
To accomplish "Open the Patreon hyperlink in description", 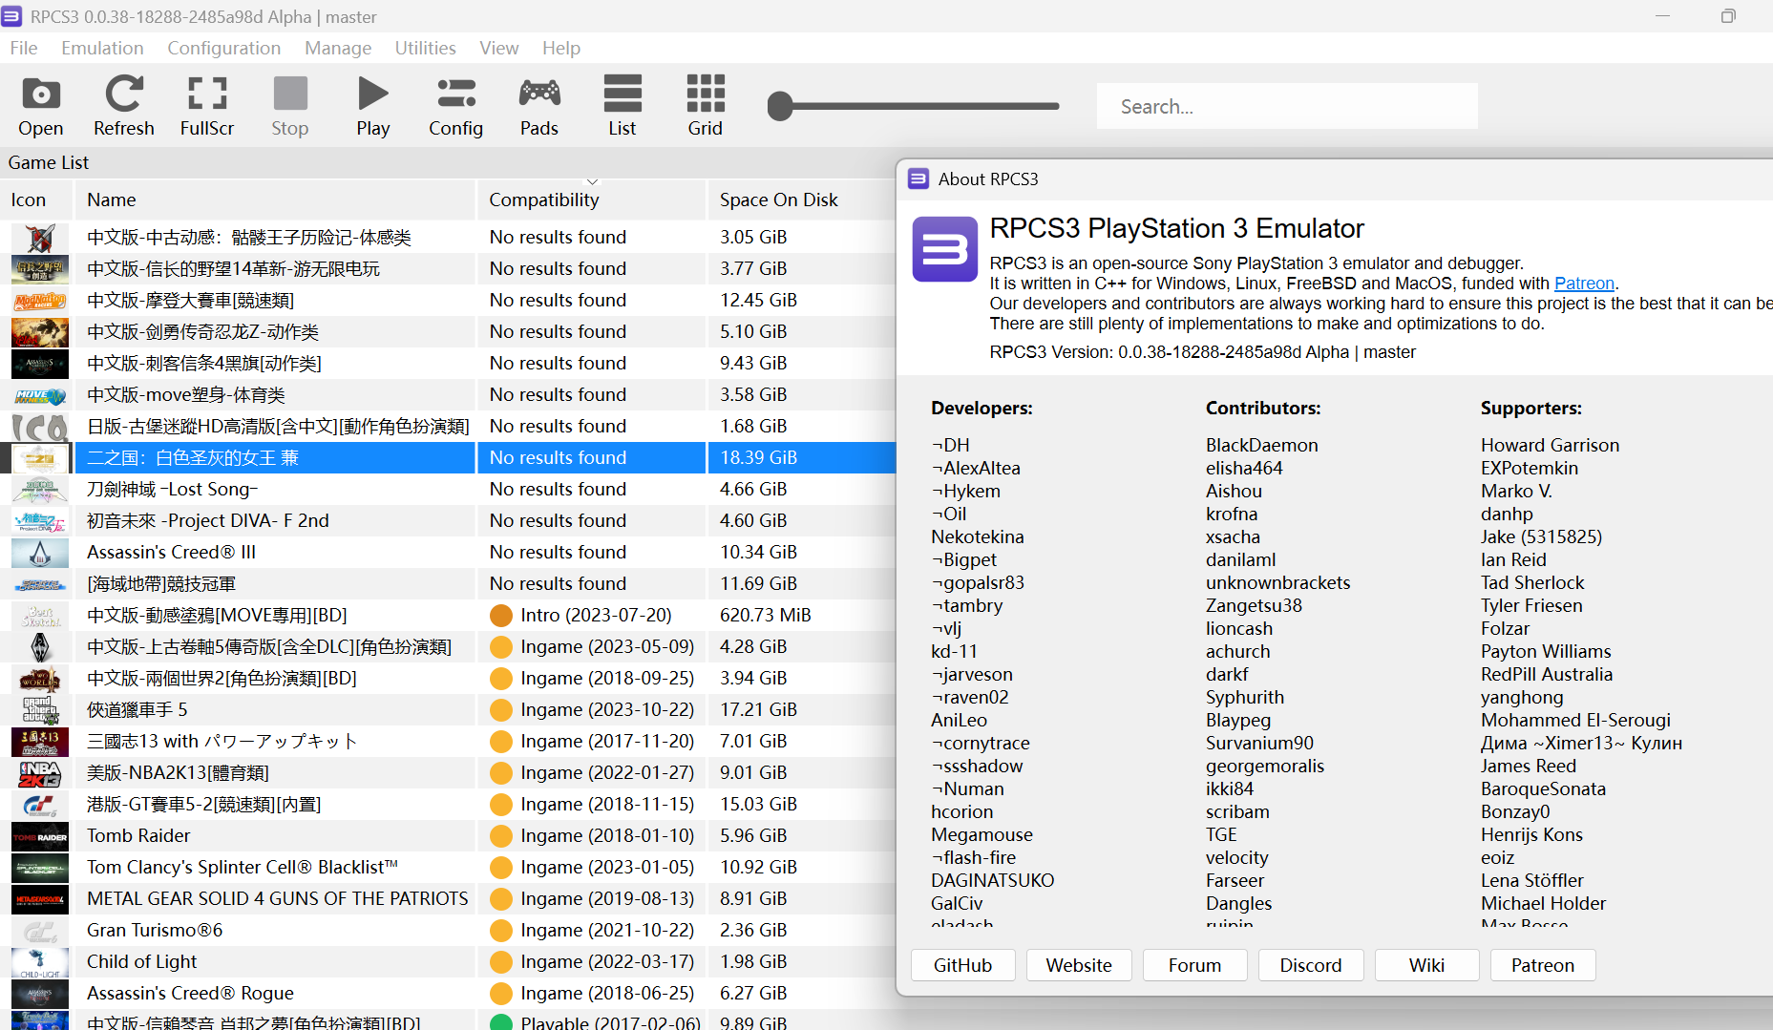I will point(1583,284).
